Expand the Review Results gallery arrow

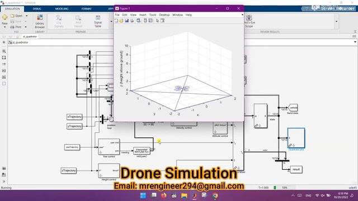[336, 21]
